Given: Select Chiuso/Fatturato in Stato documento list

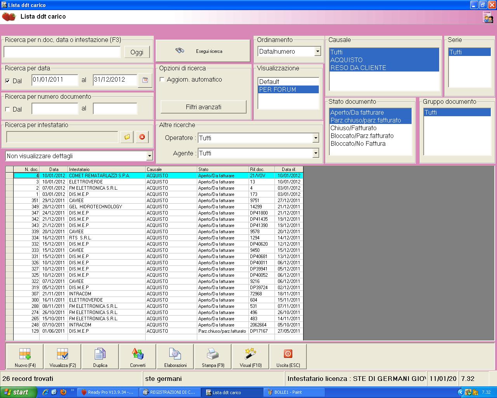Looking at the screenshot, I should pos(353,128).
